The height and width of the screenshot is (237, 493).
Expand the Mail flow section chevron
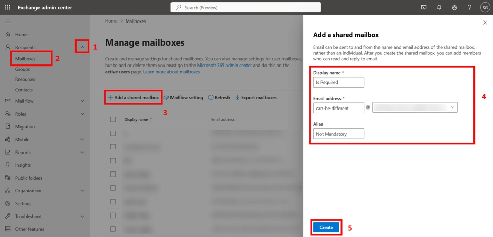point(82,101)
